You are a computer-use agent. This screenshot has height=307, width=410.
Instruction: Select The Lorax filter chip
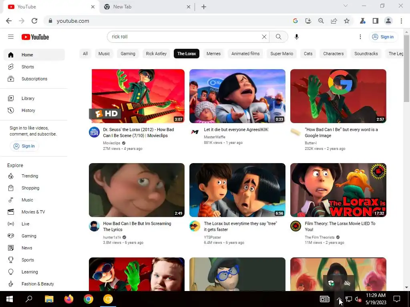tap(187, 54)
